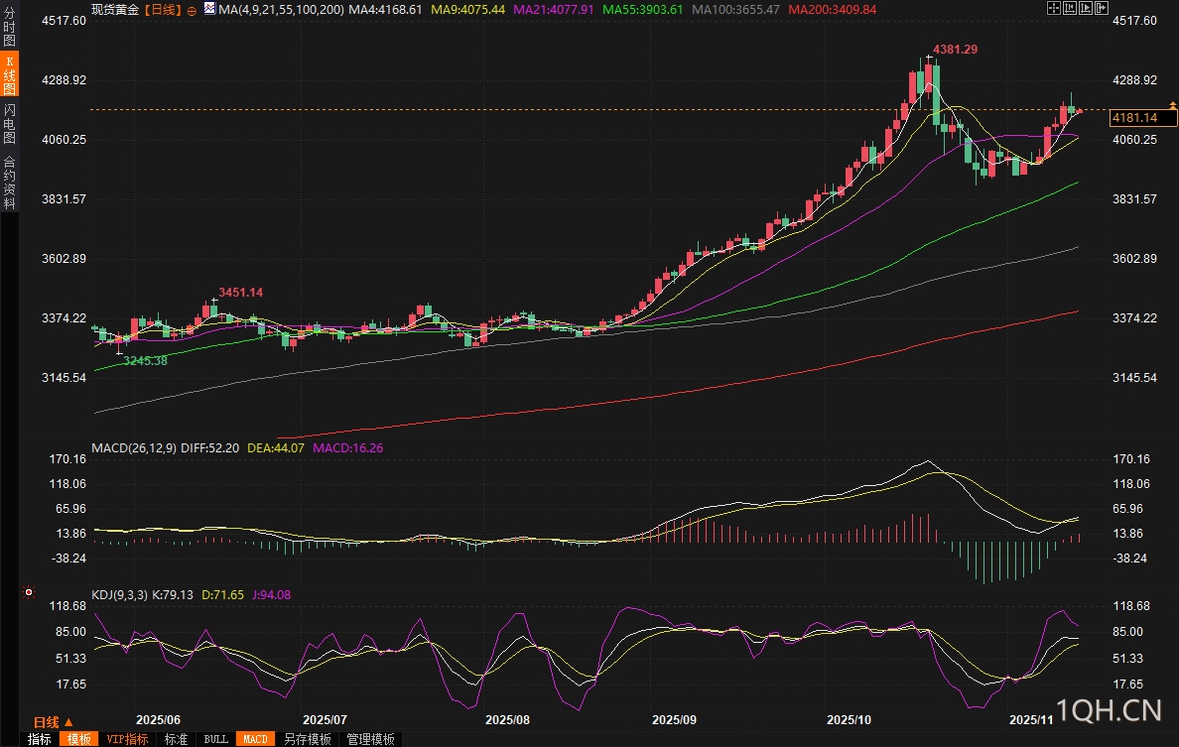Click the orange price alert arrow icon
Image resolution: width=1179 pixels, height=747 pixels.
click(x=1172, y=105)
